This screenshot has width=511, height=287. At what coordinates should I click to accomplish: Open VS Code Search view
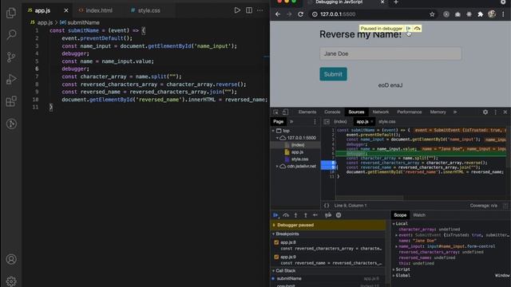pyautogui.click(x=11, y=34)
